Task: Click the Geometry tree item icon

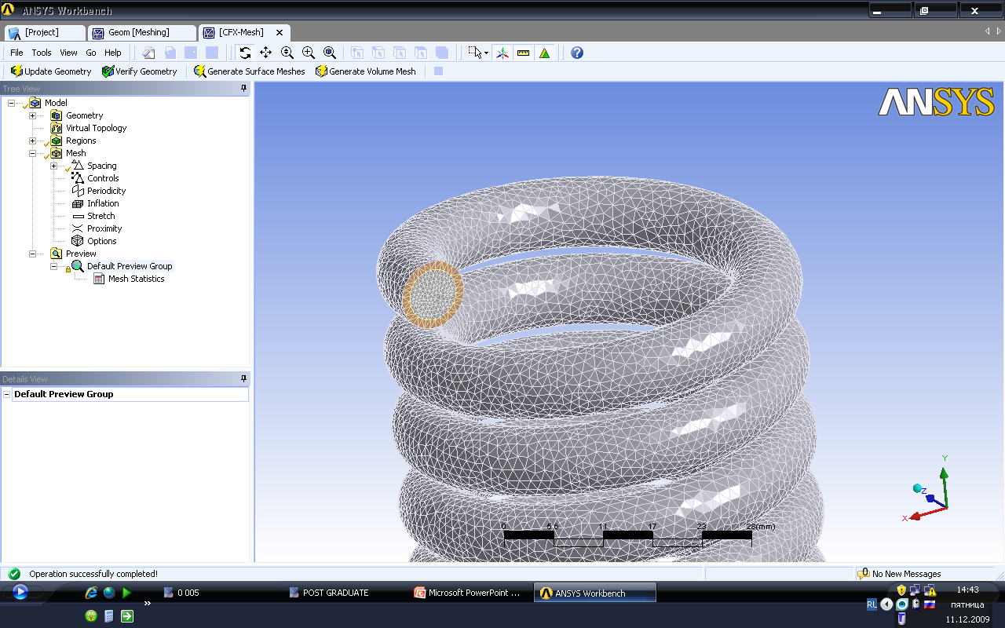Action: tap(56, 115)
